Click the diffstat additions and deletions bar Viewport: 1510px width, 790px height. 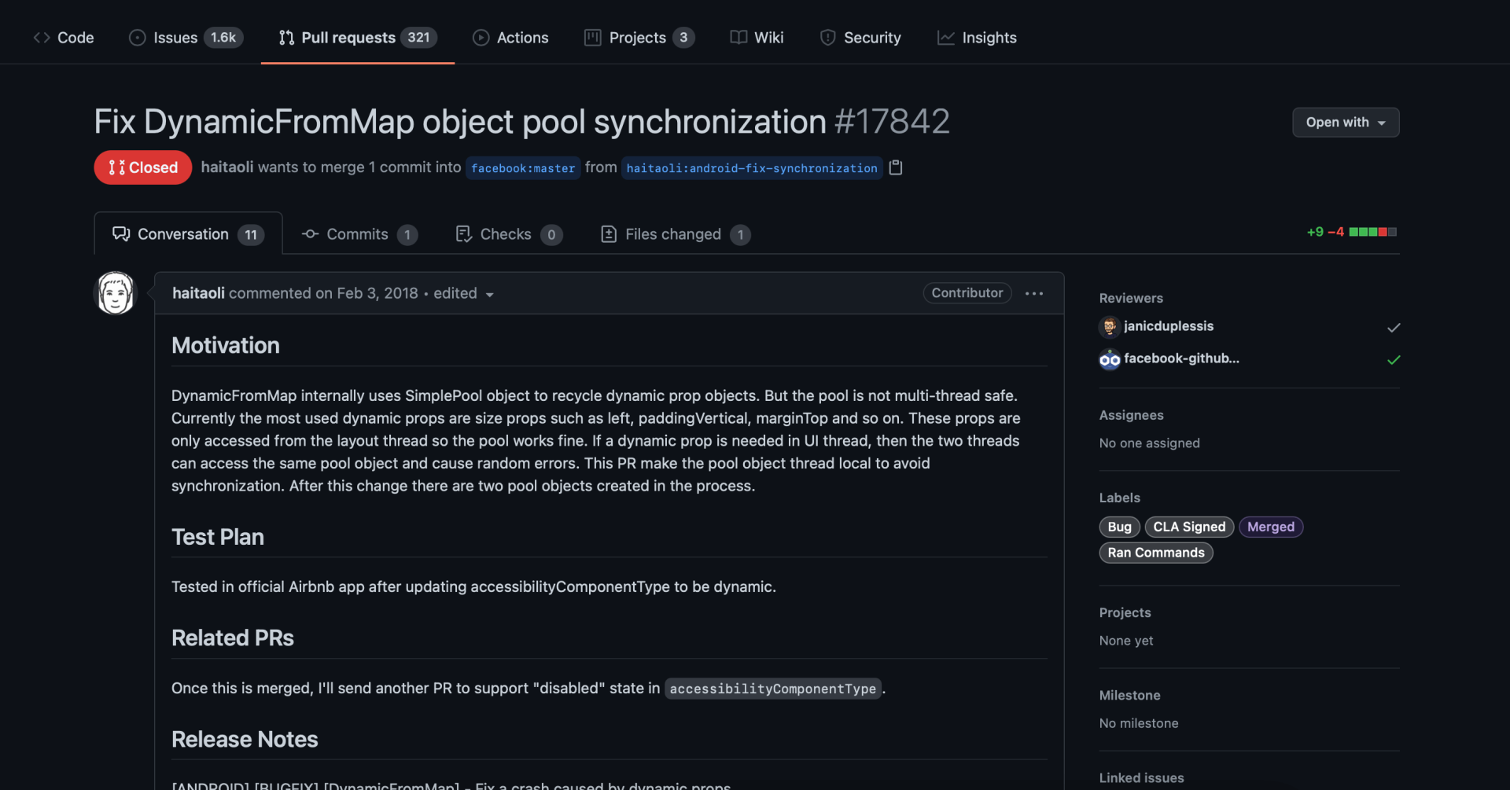point(1372,232)
